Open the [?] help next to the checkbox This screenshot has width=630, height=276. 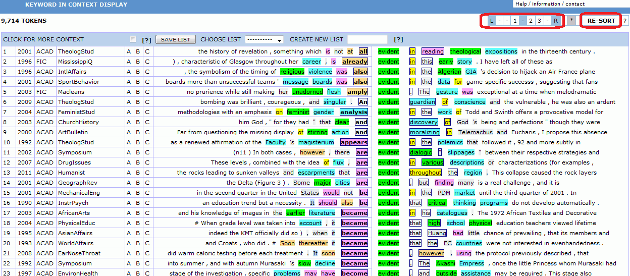146,40
